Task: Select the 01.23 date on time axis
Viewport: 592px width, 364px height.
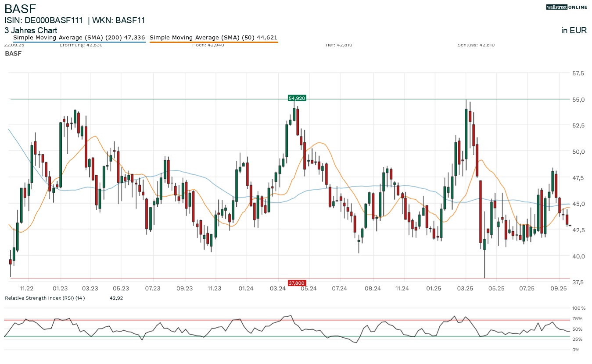Action: [60, 288]
